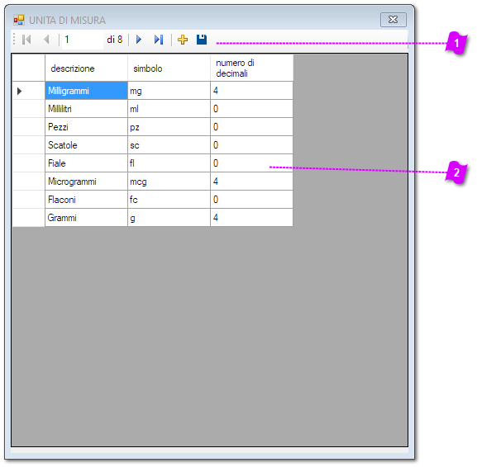The height and width of the screenshot is (467, 477).
Task: Go to next record arrow
Action: [139, 40]
